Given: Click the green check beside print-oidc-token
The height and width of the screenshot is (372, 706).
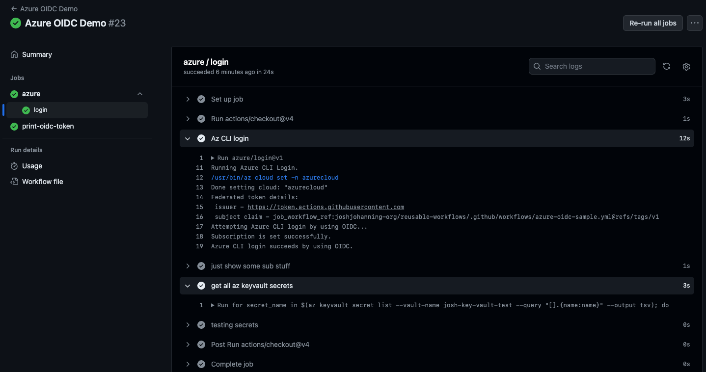Looking at the screenshot, I should (14, 126).
